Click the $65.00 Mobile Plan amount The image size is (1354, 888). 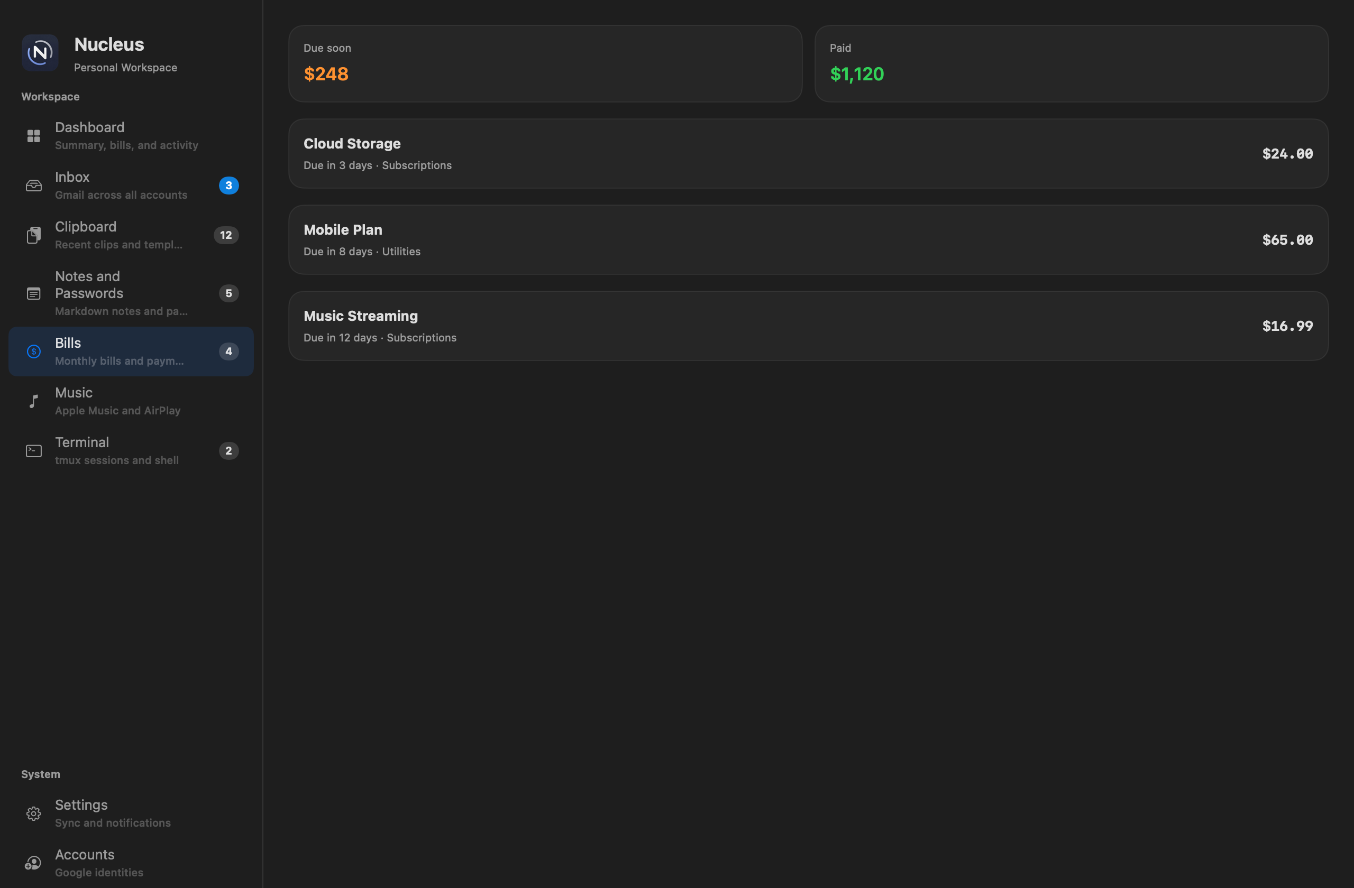point(1287,240)
